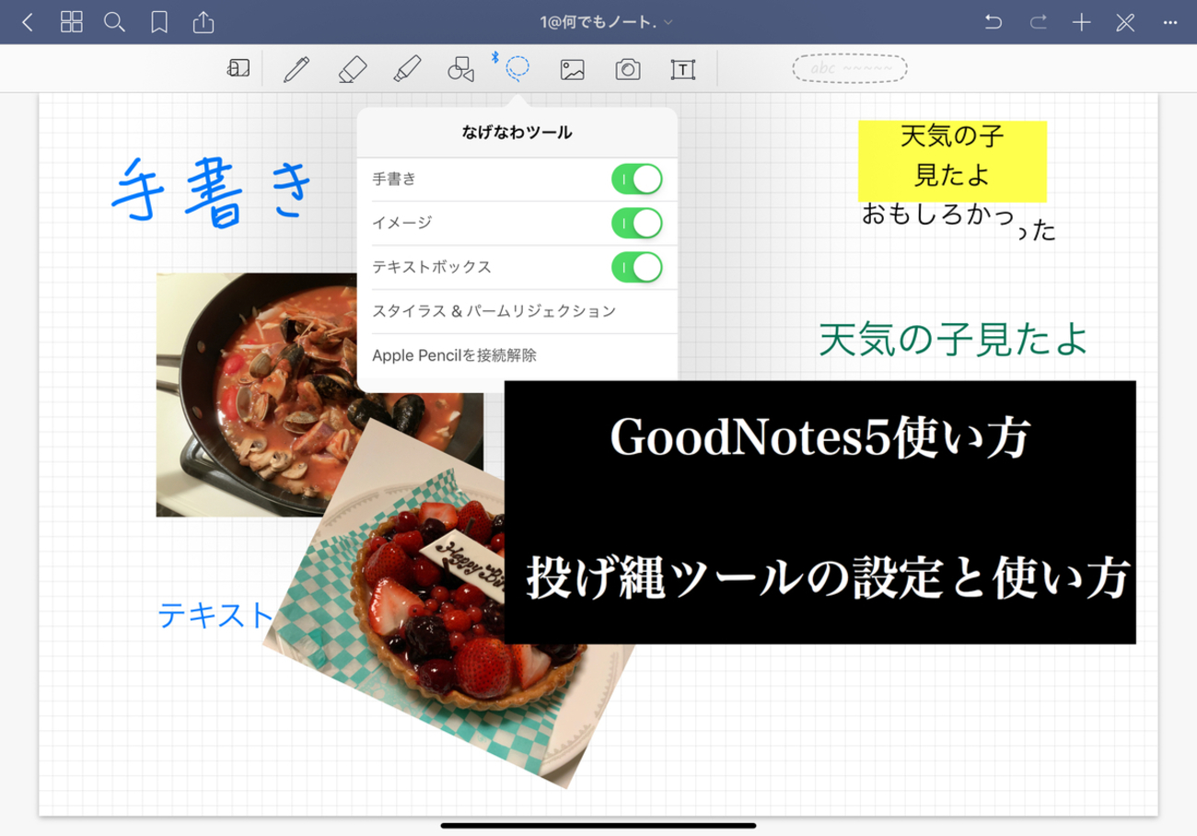Image resolution: width=1197 pixels, height=836 pixels.
Task: Select the Image insert tool
Action: (573, 69)
